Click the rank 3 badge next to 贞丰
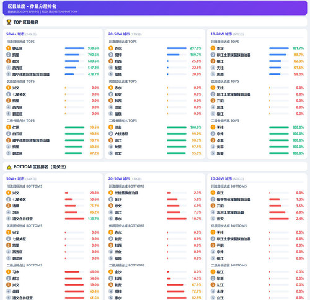 [213, 140]
